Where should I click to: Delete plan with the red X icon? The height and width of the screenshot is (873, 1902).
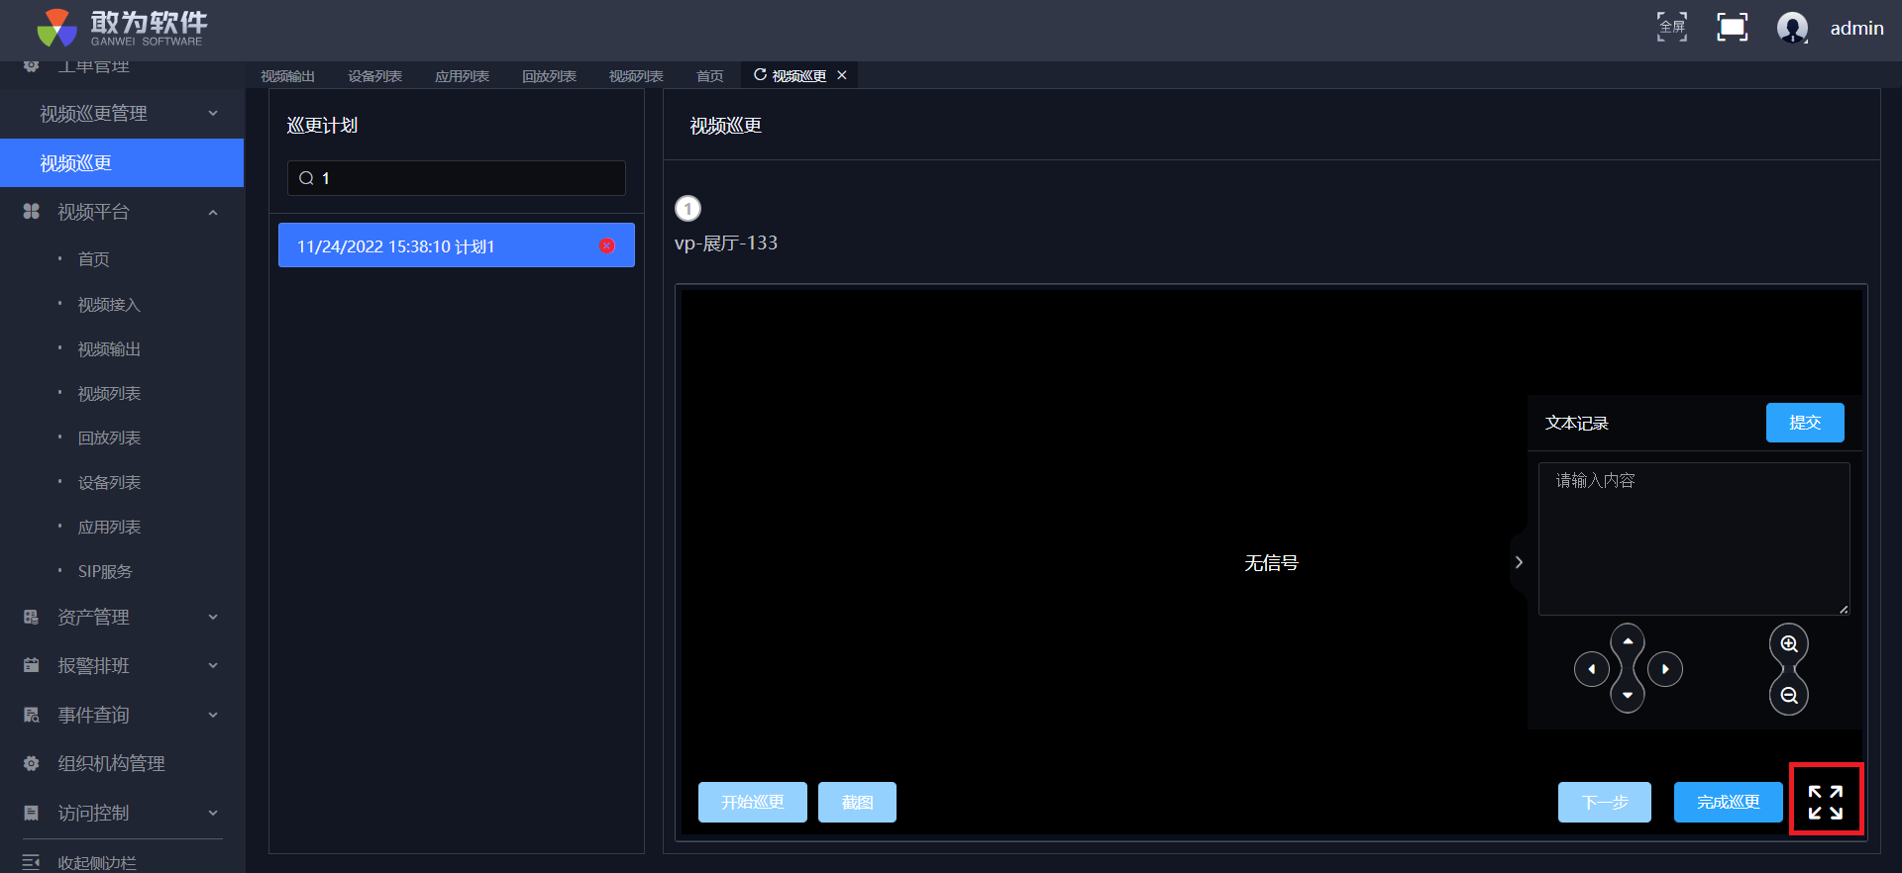point(607,245)
